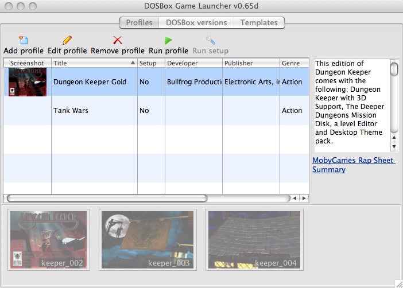Click the Remove profile red X icon
This screenshot has width=403, height=288.
click(118, 40)
